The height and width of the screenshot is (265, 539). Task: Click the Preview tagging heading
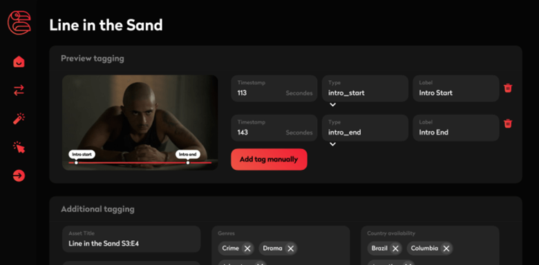pyautogui.click(x=93, y=59)
